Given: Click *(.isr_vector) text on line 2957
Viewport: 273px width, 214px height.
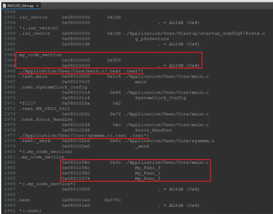Looking at the screenshot, I should pyautogui.click(x=39, y=28).
